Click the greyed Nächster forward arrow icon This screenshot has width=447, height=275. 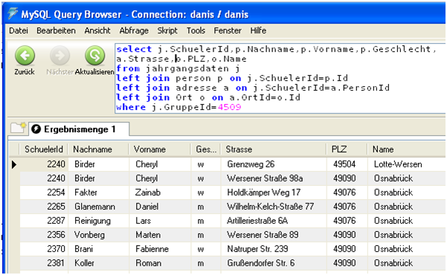(x=60, y=55)
